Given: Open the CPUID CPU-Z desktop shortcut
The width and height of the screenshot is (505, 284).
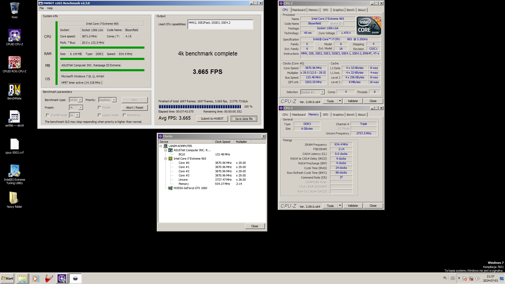Looking at the screenshot, I should pyautogui.click(x=14, y=35).
